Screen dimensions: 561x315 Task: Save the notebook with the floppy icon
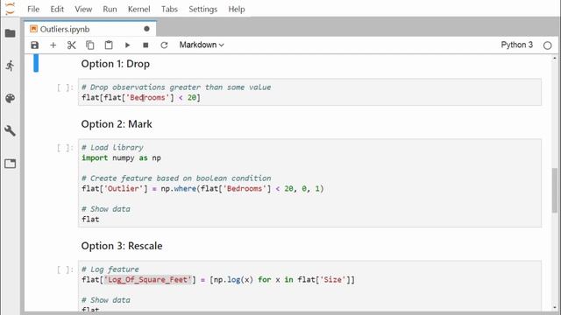click(35, 45)
